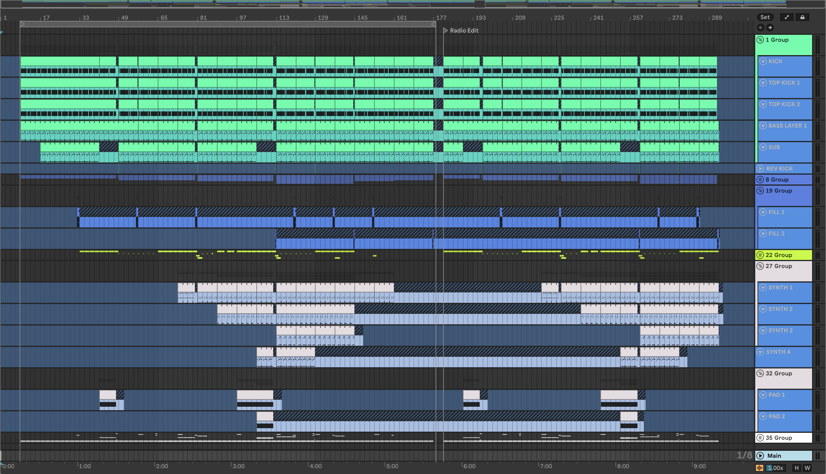
Task: Jump to previous locator arrow
Action: pyautogui.click(x=760, y=28)
